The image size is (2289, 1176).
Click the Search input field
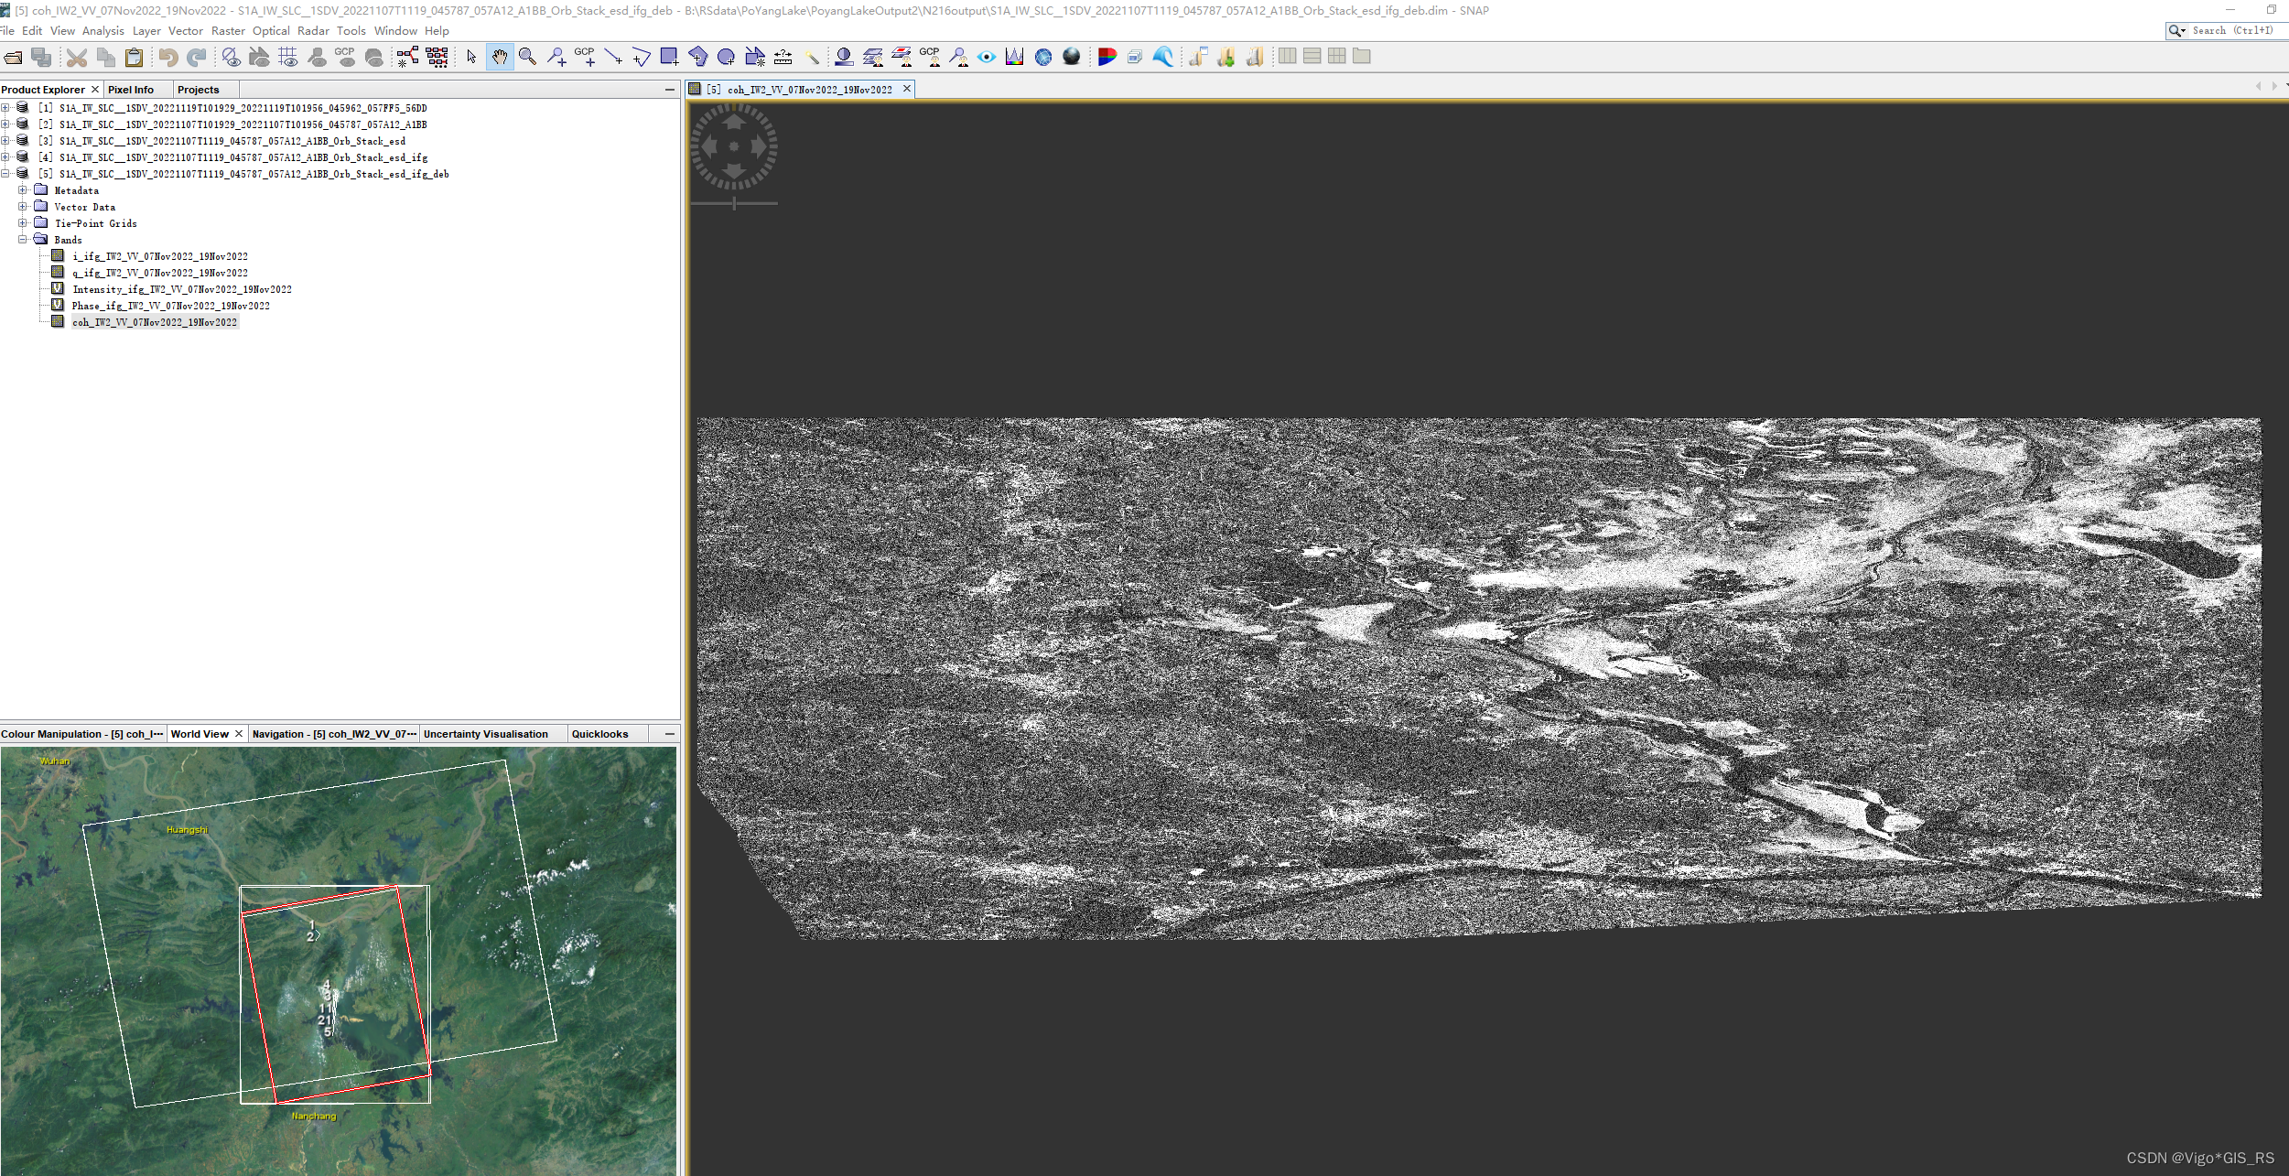coord(2231,30)
